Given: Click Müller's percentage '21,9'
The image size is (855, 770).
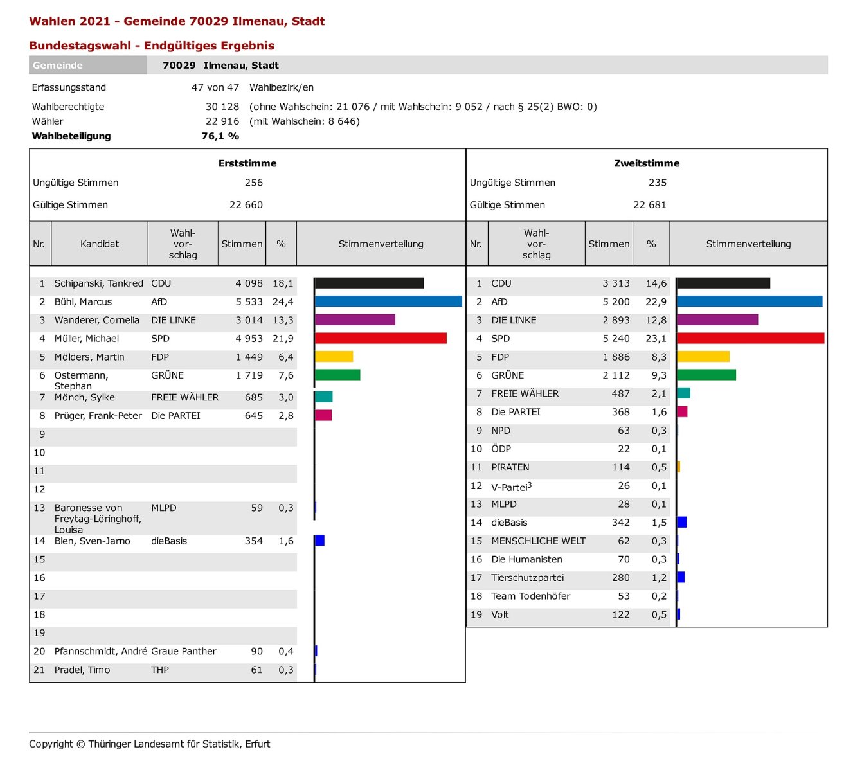Looking at the screenshot, I should coord(283,339).
